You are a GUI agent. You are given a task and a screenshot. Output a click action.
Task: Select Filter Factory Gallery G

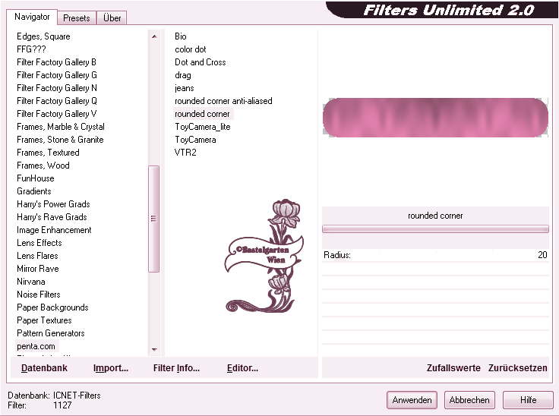click(x=57, y=75)
